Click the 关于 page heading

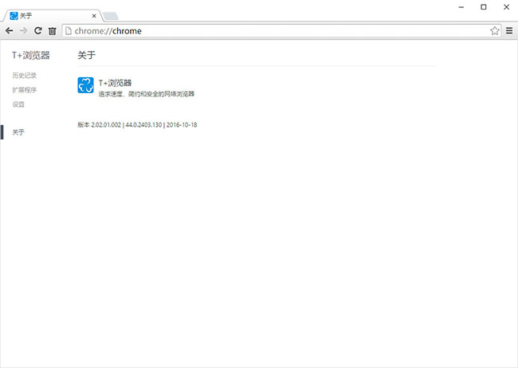[x=87, y=55]
